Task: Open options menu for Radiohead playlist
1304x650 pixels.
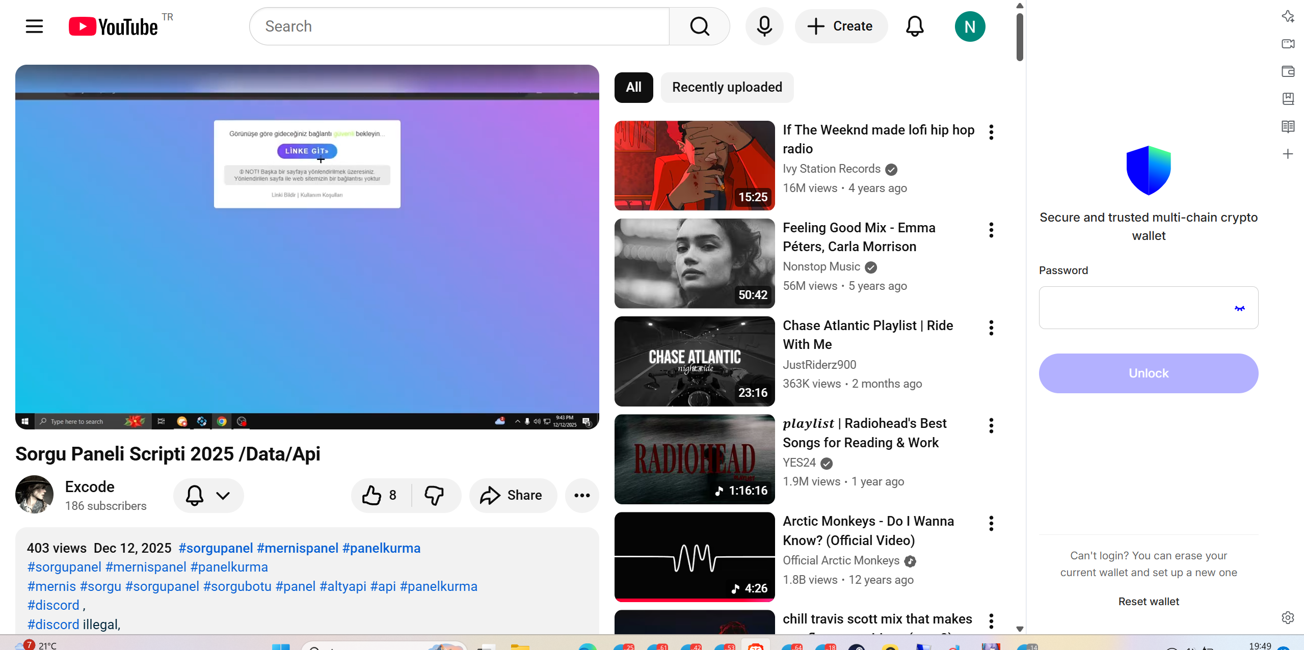Action: pos(991,426)
